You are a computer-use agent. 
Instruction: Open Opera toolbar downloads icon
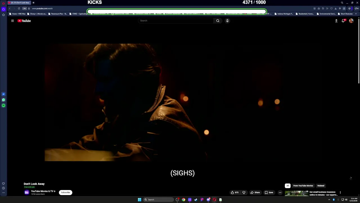point(336,8)
